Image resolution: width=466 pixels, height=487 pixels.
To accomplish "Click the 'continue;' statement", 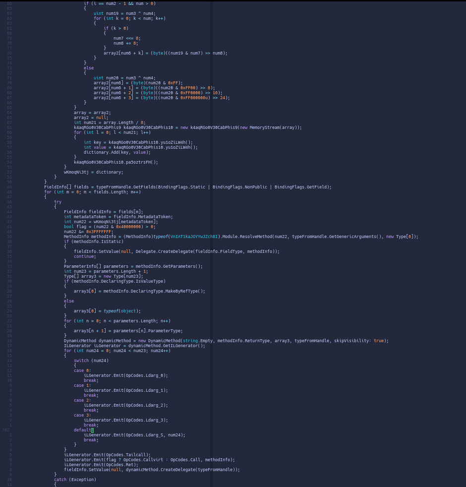I will point(85,257).
